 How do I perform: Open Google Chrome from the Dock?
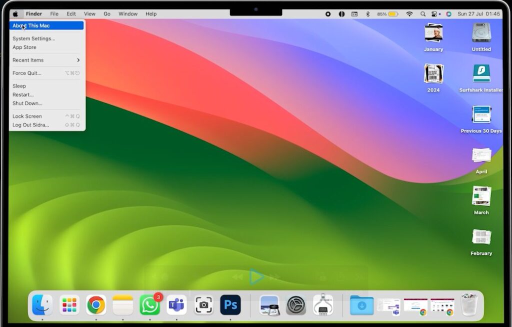point(95,304)
